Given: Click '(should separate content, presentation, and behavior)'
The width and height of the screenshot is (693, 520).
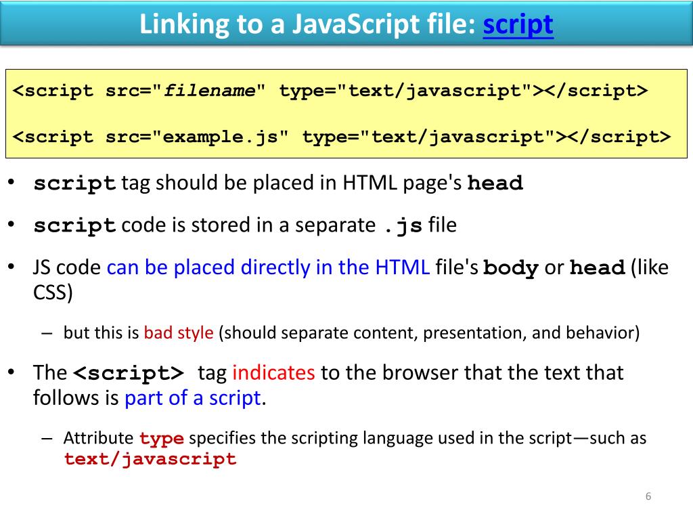Looking at the screenshot, I should 429,333.
